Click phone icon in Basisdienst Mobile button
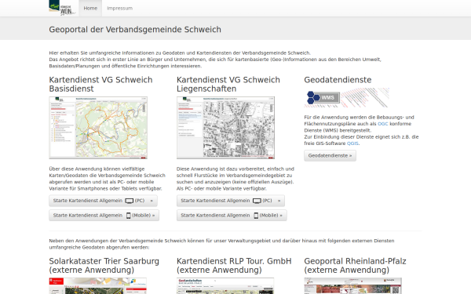471x294 pixels. [x=129, y=216]
